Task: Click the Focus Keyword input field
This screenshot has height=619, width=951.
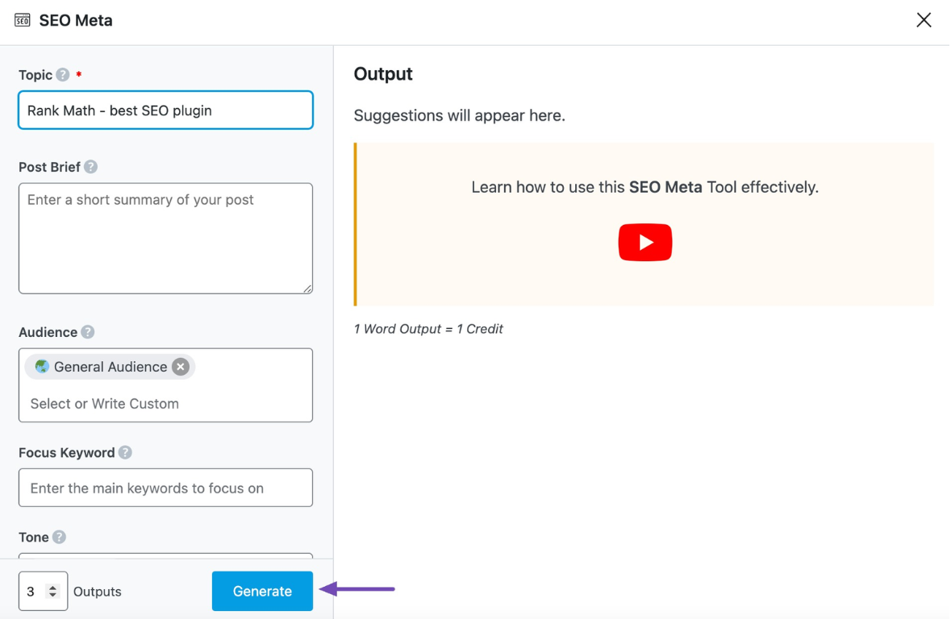Action: click(x=165, y=488)
